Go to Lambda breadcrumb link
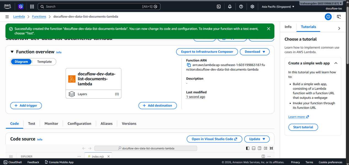This screenshot has height=165, width=349. point(19,17)
